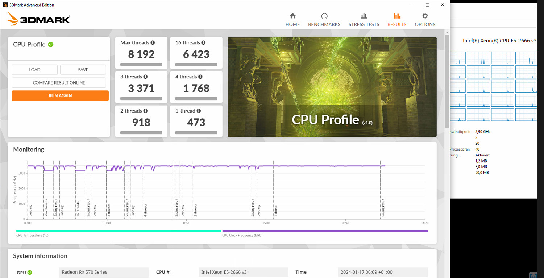
Task: Click the LOAD button
Action: pos(35,70)
